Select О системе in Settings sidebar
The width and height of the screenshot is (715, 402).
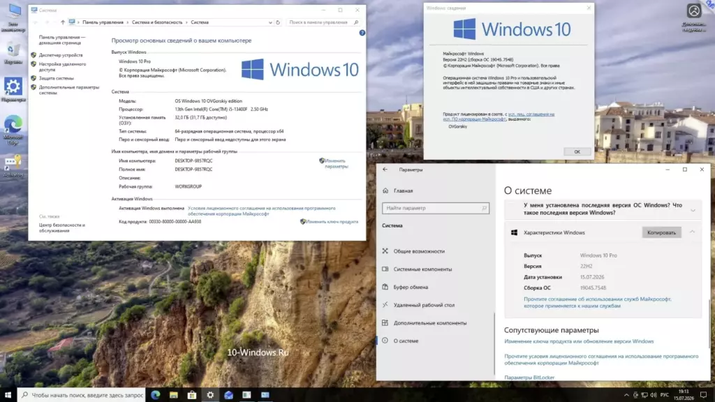click(x=406, y=341)
